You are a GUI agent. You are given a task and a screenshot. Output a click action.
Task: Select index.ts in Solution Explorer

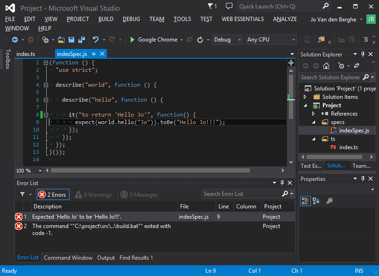point(349,147)
